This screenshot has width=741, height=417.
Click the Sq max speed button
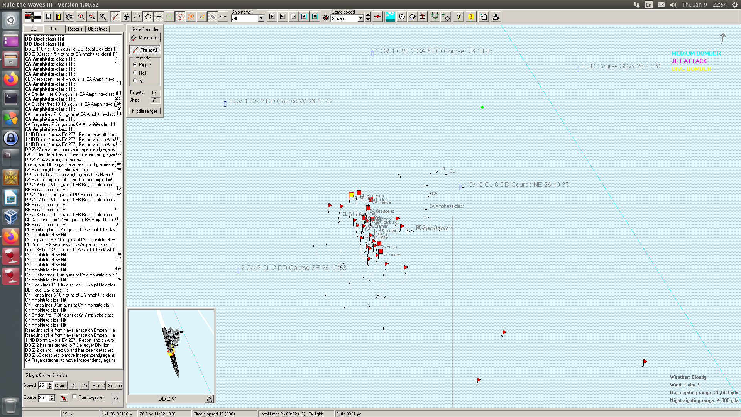[x=115, y=386]
